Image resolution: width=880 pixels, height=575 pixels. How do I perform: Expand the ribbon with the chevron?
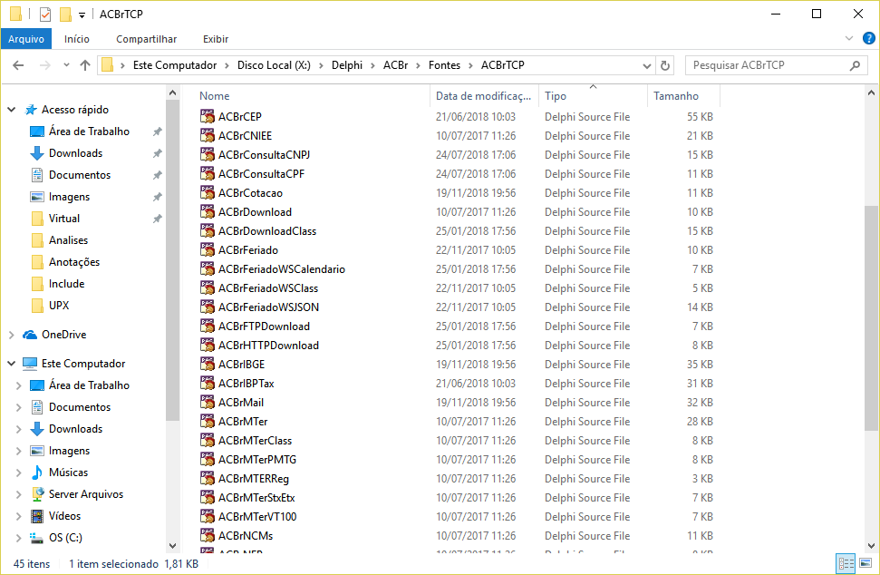(849, 38)
